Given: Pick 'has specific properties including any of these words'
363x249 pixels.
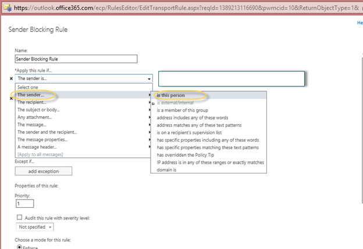Looking at the screenshot, I should tap(208, 140).
